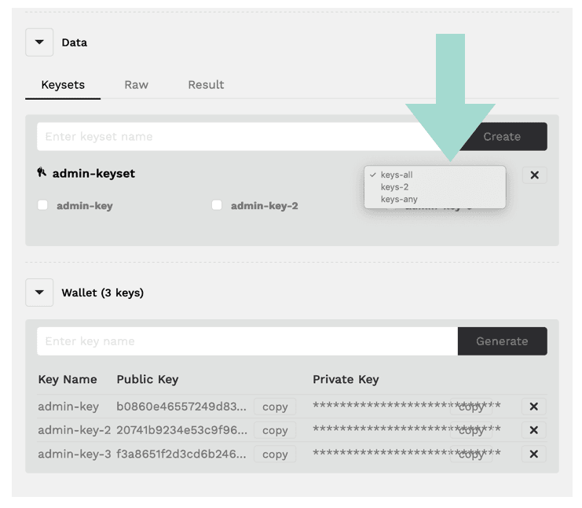This screenshot has width=582, height=508.
Task: Copy the admin-key-2 public key
Action: click(275, 430)
